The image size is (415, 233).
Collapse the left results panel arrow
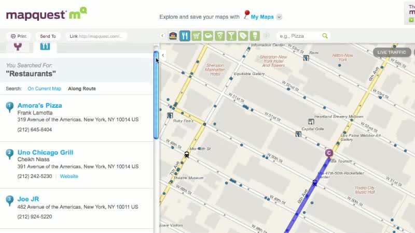pos(163,55)
